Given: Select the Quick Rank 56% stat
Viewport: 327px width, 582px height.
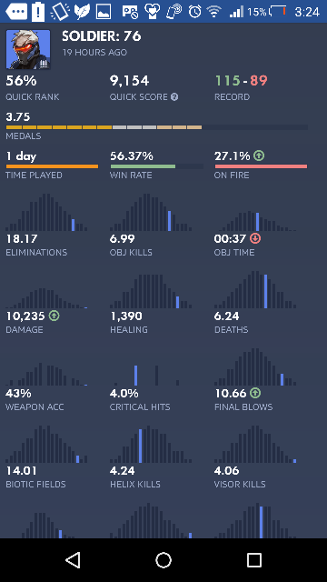Looking at the screenshot, I should (33, 88).
